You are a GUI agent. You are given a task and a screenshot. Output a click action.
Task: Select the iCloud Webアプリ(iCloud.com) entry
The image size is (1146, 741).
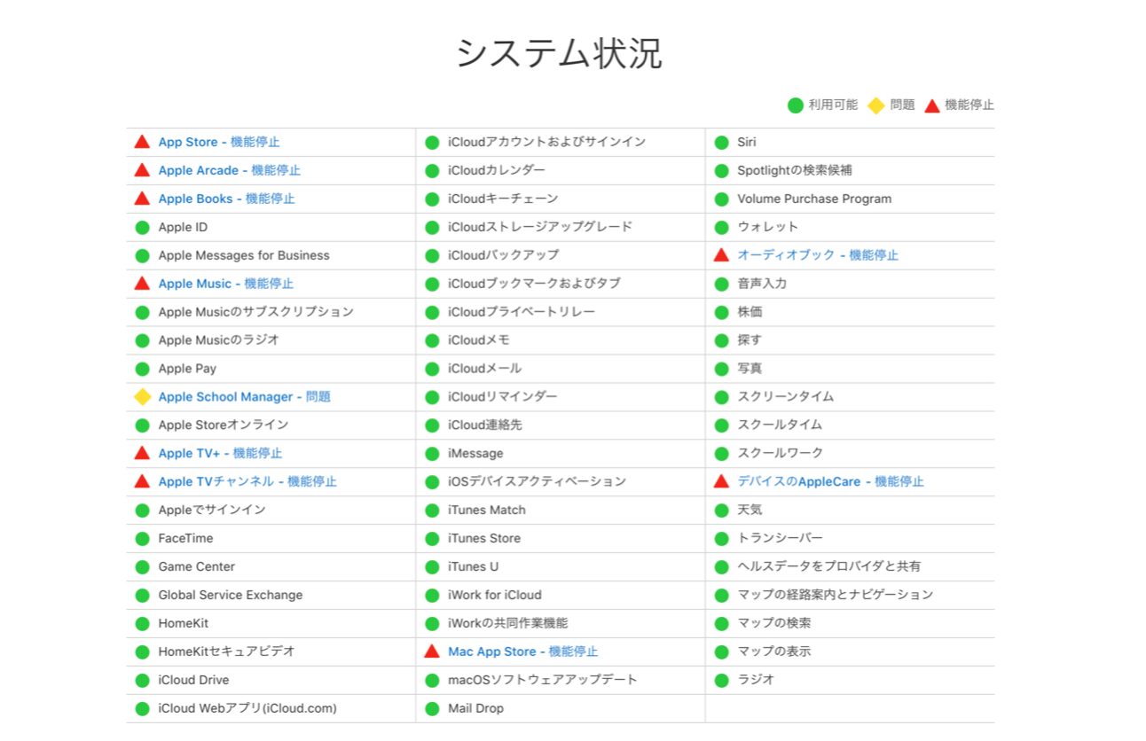click(x=247, y=708)
